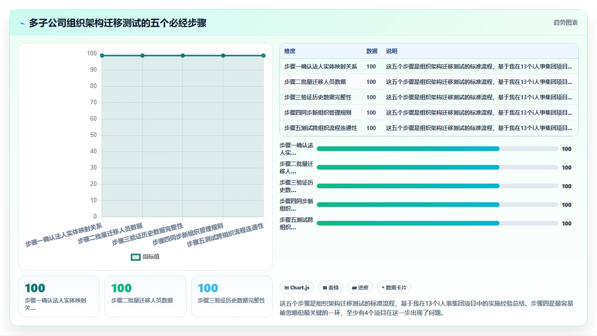
Task: Click the 维度 column header
Action: tap(290, 51)
